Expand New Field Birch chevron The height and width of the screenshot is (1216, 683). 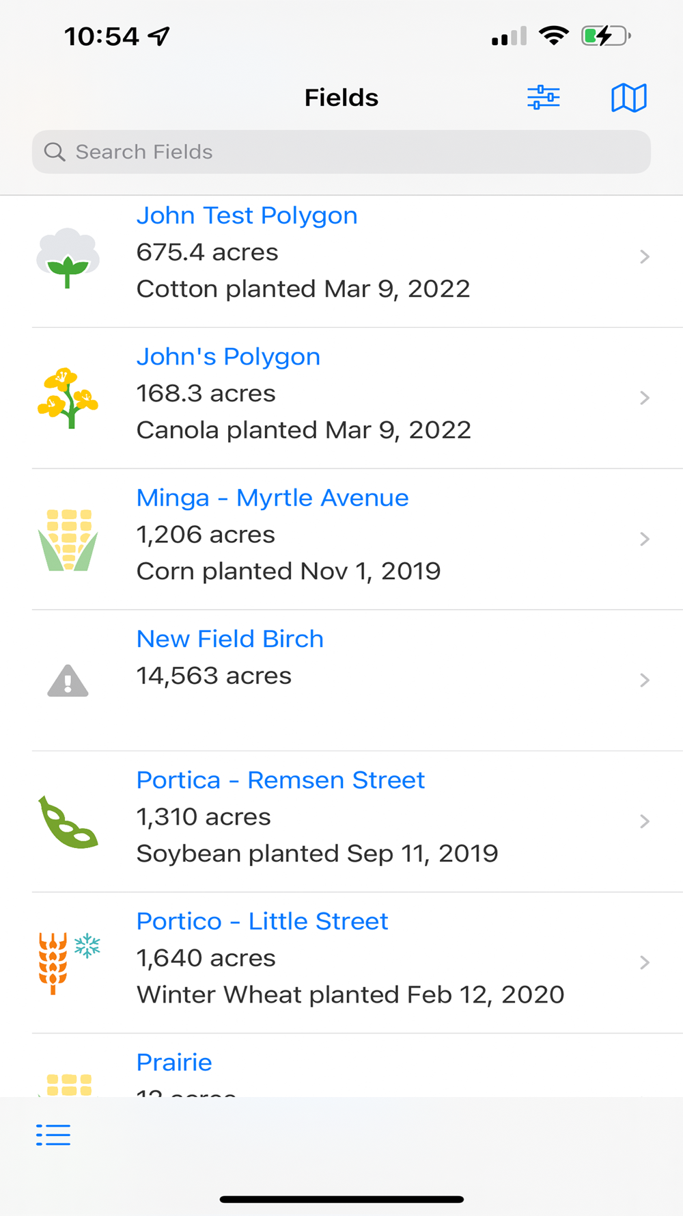[644, 680]
